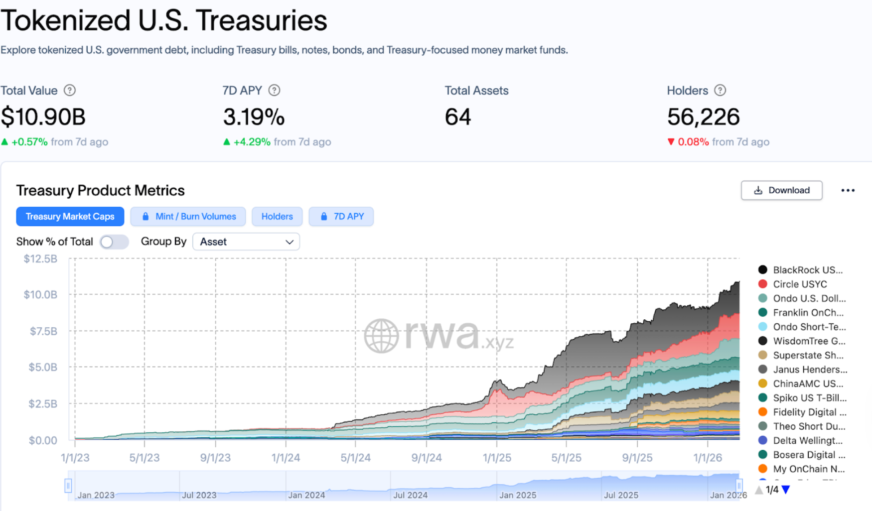Click the Download button
This screenshot has height=511, width=872.
pos(781,190)
